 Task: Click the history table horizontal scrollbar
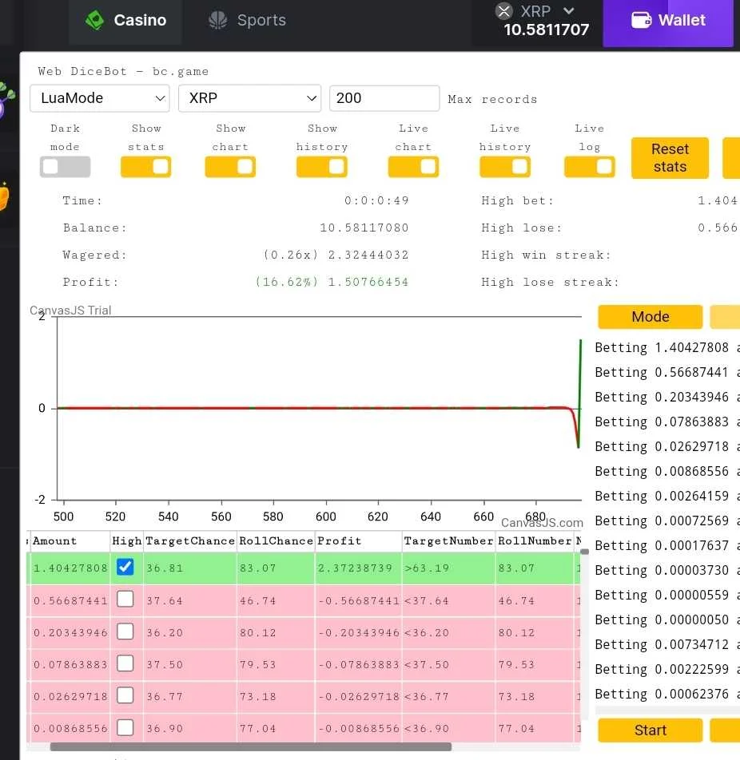point(250,747)
